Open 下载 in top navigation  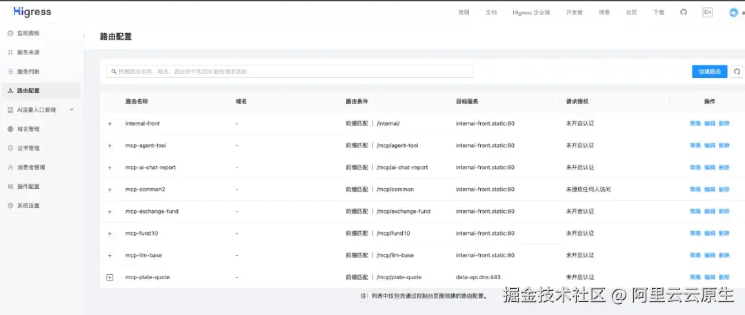click(x=659, y=13)
